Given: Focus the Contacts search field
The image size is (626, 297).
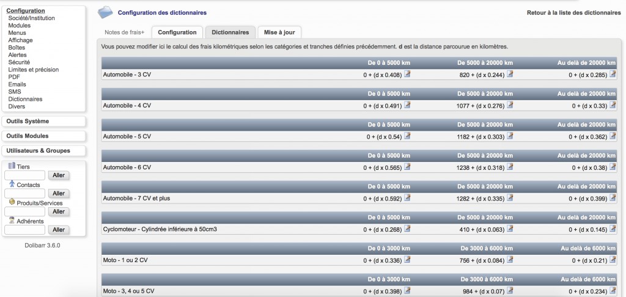Looking at the screenshot, I should point(24,194).
